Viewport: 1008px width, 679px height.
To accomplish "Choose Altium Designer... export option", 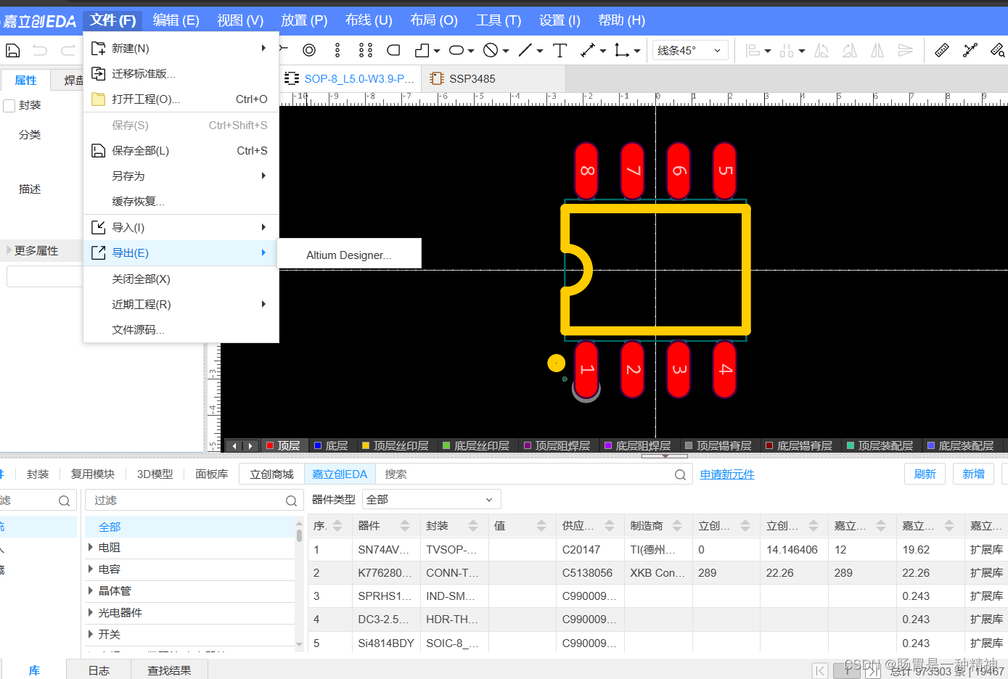I will tap(349, 255).
